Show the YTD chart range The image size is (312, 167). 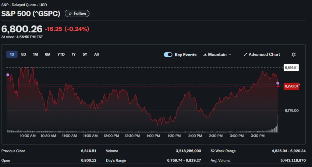61,54
